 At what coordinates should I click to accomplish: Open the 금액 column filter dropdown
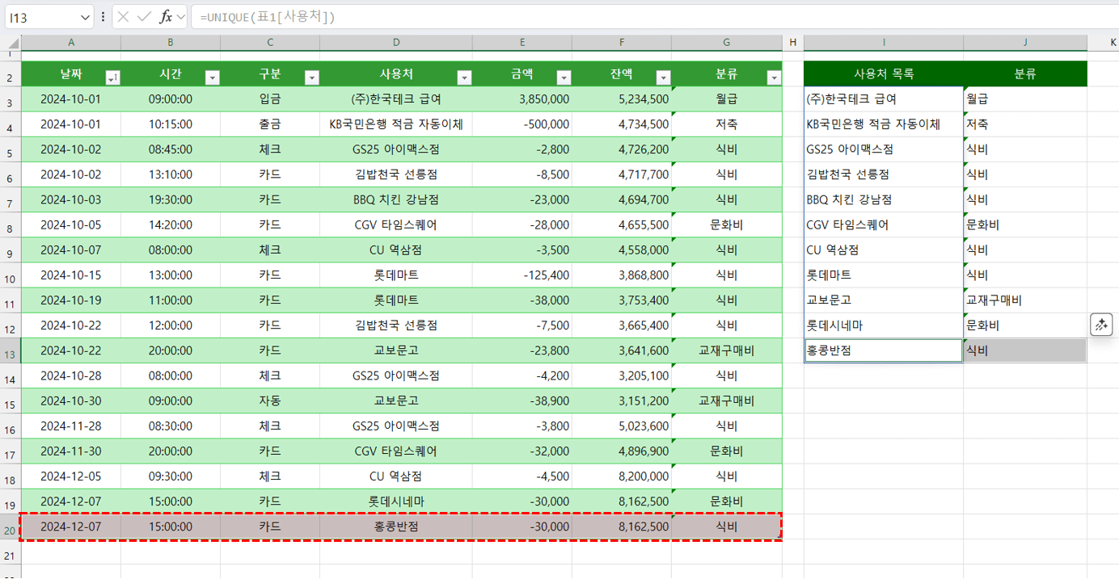564,78
